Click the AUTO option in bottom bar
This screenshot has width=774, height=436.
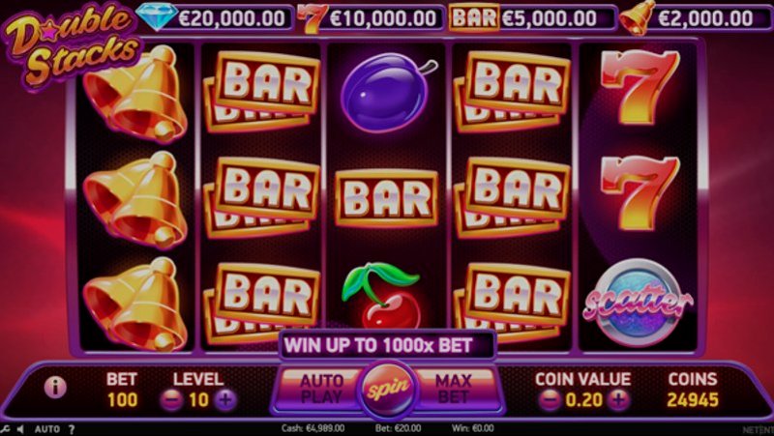tap(46, 429)
